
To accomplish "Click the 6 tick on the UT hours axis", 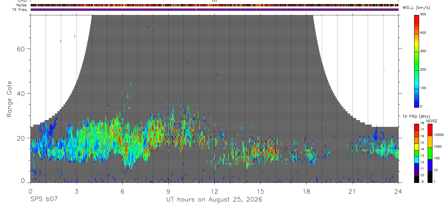I will 122,192.
